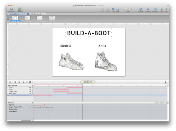Image resolution: width=176 pixels, height=131 pixels.
Task: Select the last Origin motion path keyframe
Action: point(52,107)
